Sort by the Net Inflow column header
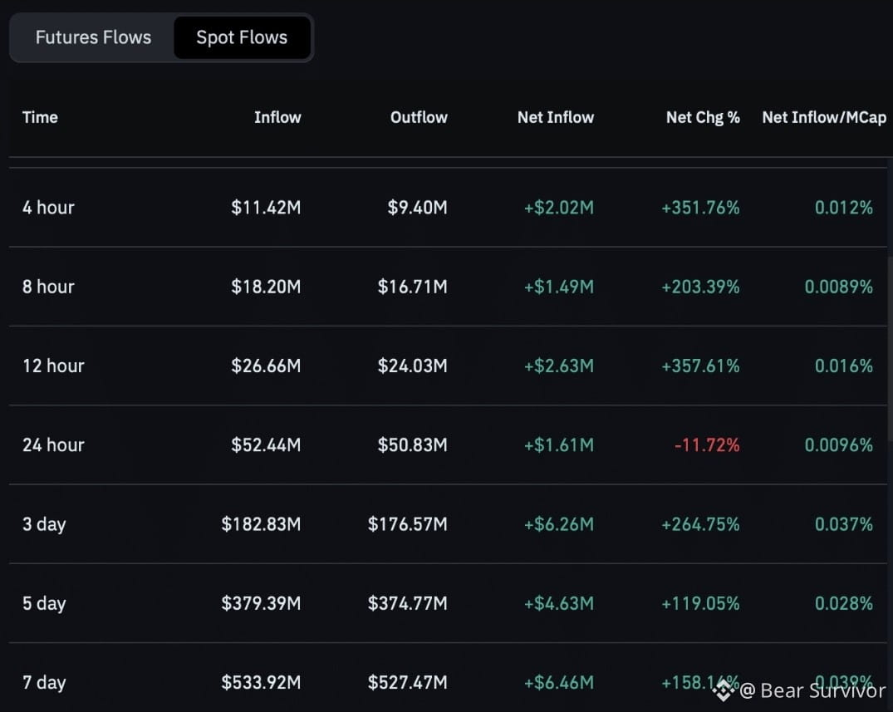Image resolution: width=893 pixels, height=712 pixels. pyautogui.click(x=555, y=117)
